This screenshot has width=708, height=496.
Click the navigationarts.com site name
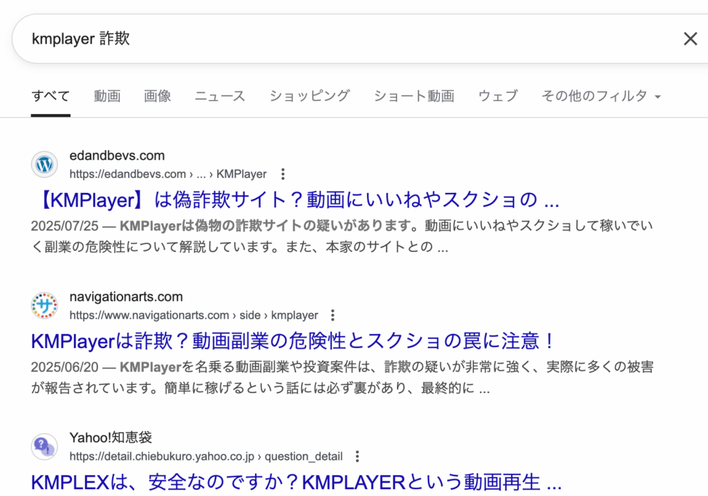[126, 297]
